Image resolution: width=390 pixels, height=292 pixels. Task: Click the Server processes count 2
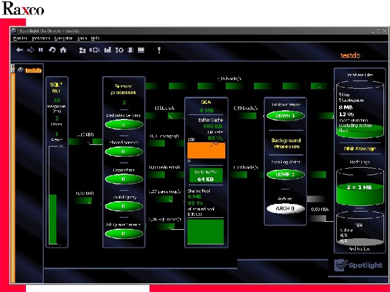click(x=124, y=102)
